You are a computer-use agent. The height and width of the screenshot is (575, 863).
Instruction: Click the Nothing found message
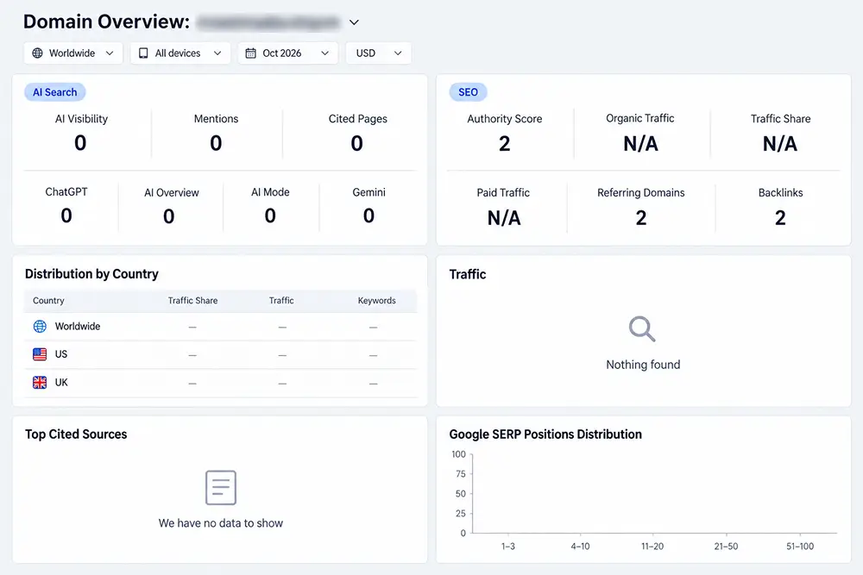click(644, 365)
